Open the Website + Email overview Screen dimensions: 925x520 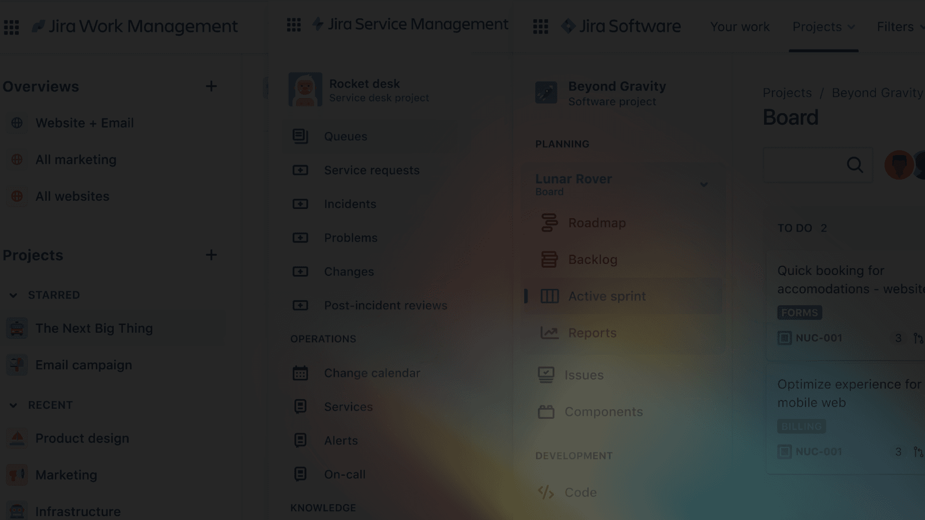point(85,123)
